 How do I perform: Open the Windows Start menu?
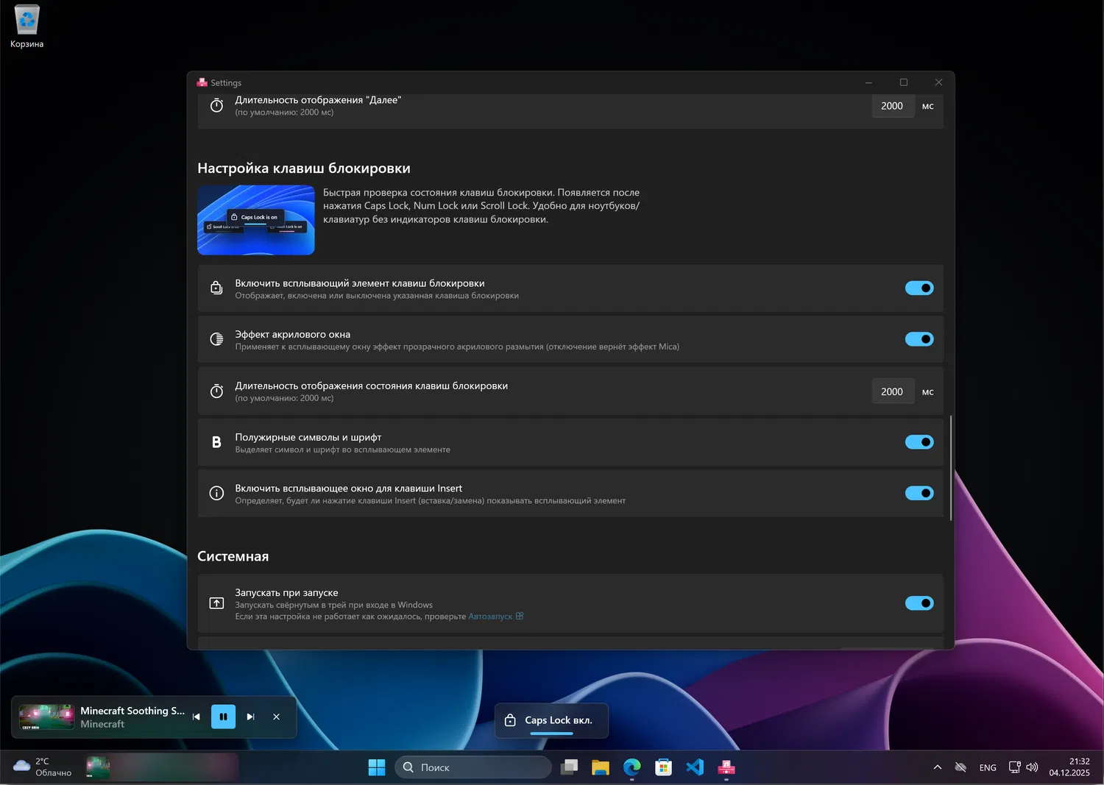(x=377, y=767)
